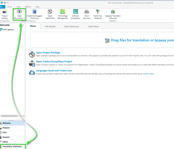This screenshot has width=174, height=149.
Task: Click the Open Project Package box icon
Action: click(x=32, y=54)
